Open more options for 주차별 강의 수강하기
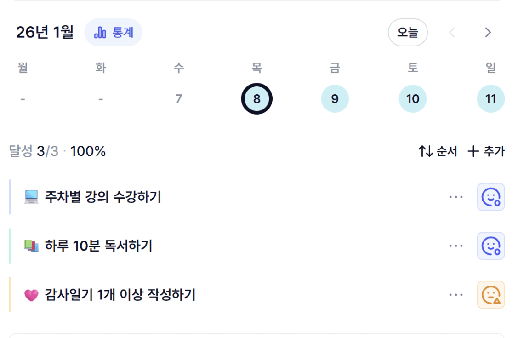Viewport: 518px width, 338px height. pyautogui.click(x=456, y=197)
